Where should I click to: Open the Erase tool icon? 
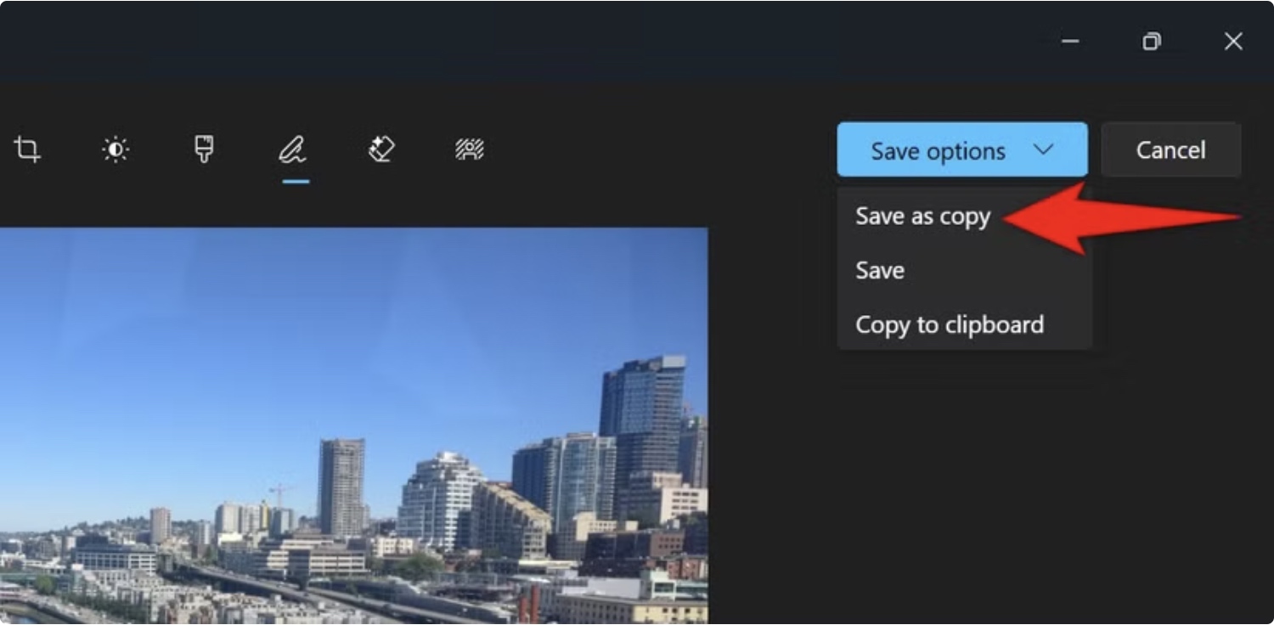tap(381, 150)
